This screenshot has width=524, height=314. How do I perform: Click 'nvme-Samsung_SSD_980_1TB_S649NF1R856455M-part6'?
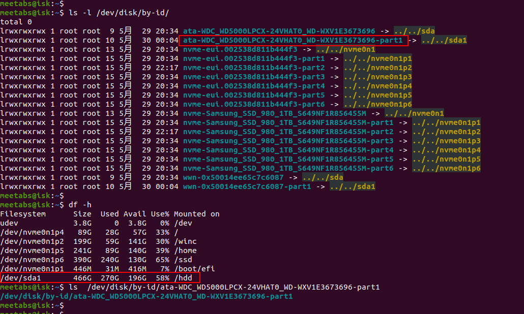tap(288, 169)
